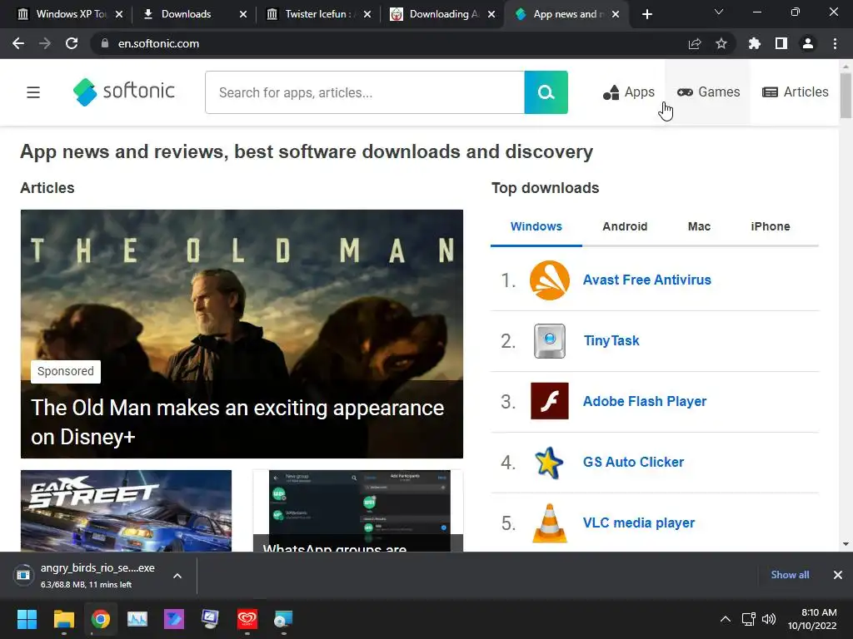Image resolution: width=853 pixels, height=639 pixels.
Task: Show hidden system tray icons
Action: click(x=726, y=619)
